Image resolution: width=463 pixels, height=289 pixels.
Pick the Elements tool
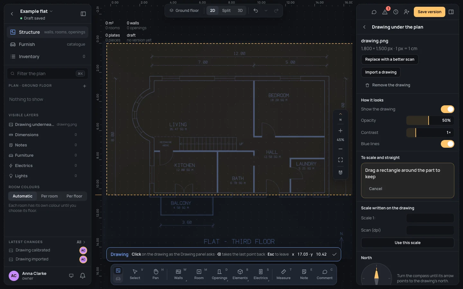click(x=240, y=274)
